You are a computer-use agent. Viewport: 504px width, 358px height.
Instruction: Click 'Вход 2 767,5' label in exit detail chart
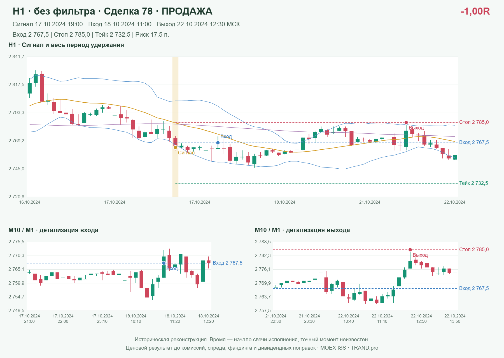tap(474, 288)
